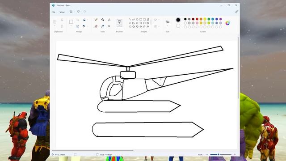Choose the rectangular Selection tool
This screenshot has height=161, width=286.
click(71, 22)
